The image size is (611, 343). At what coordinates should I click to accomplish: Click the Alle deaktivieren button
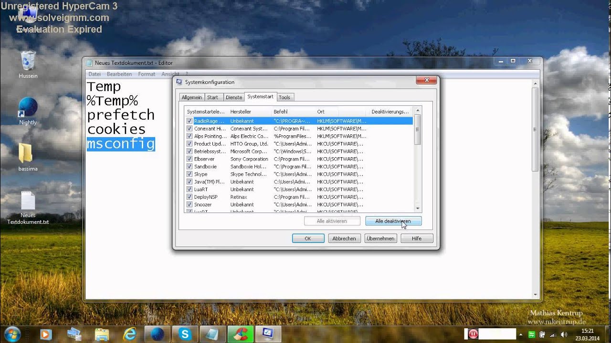(x=393, y=221)
